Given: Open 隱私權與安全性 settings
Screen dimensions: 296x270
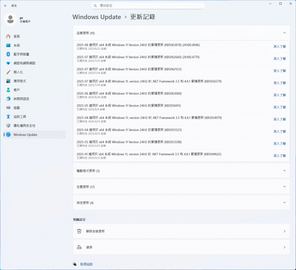Looking at the screenshot, I should [35, 126].
